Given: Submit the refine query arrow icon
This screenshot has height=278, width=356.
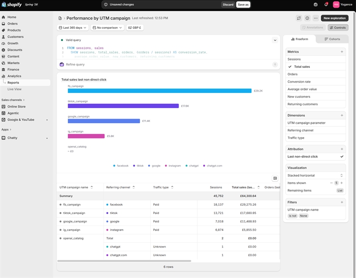Looking at the screenshot, I should [275, 65].
